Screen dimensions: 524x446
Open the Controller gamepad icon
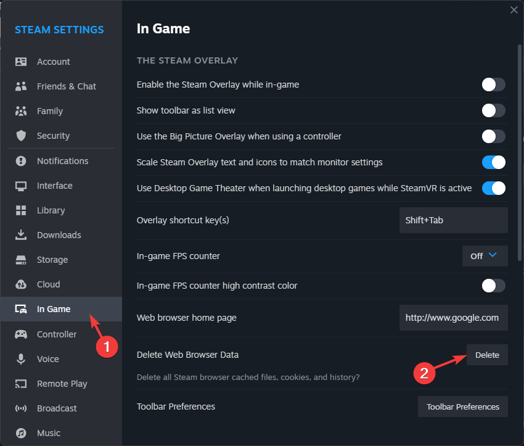pyautogui.click(x=21, y=334)
